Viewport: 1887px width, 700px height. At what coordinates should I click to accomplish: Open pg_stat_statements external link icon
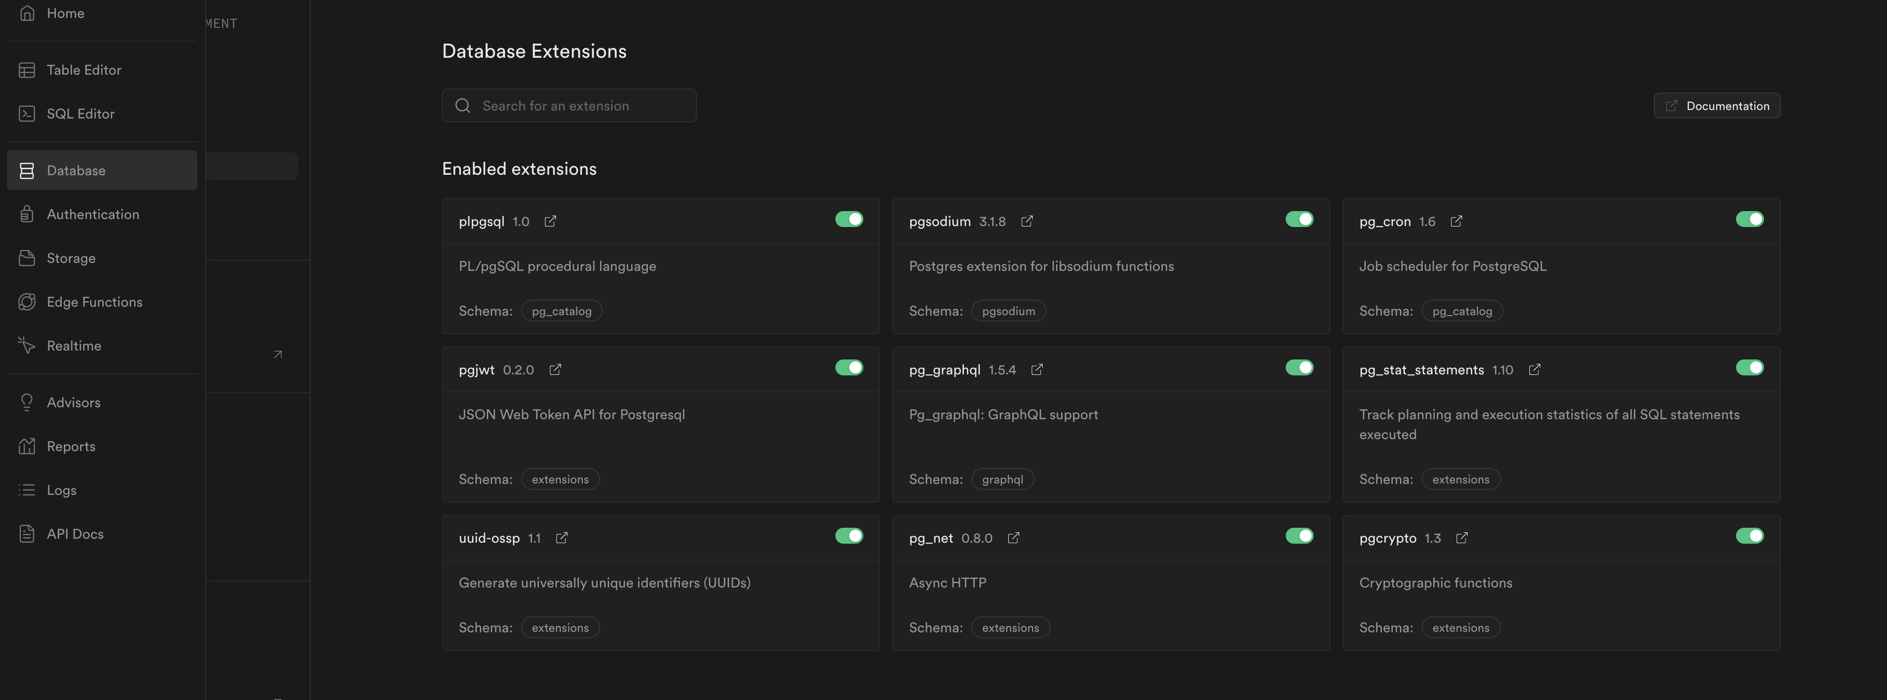tap(1535, 370)
